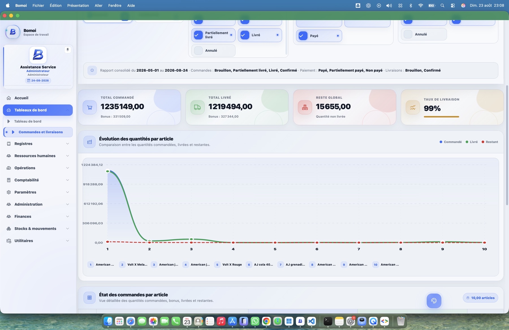This screenshot has width=509, height=330.
Task: Open WhatsApp from the dock
Action: click(255, 321)
